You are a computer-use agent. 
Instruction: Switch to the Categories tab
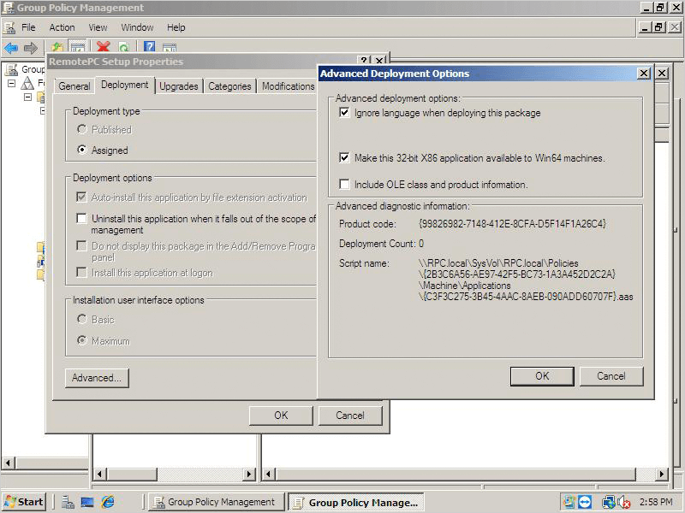pyautogui.click(x=229, y=86)
